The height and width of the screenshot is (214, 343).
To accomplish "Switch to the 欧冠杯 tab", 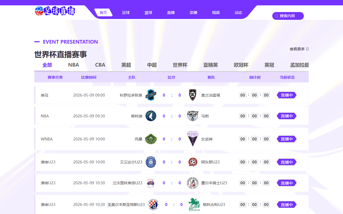I will pyautogui.click(x=241, y=65).
